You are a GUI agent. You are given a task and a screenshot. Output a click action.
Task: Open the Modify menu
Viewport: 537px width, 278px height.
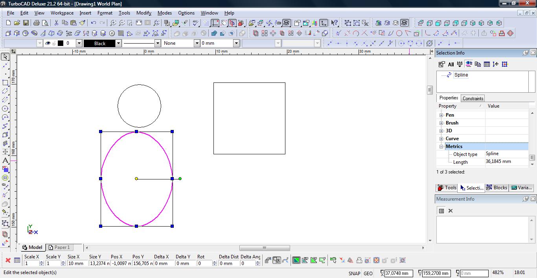(x=143, y=13)
